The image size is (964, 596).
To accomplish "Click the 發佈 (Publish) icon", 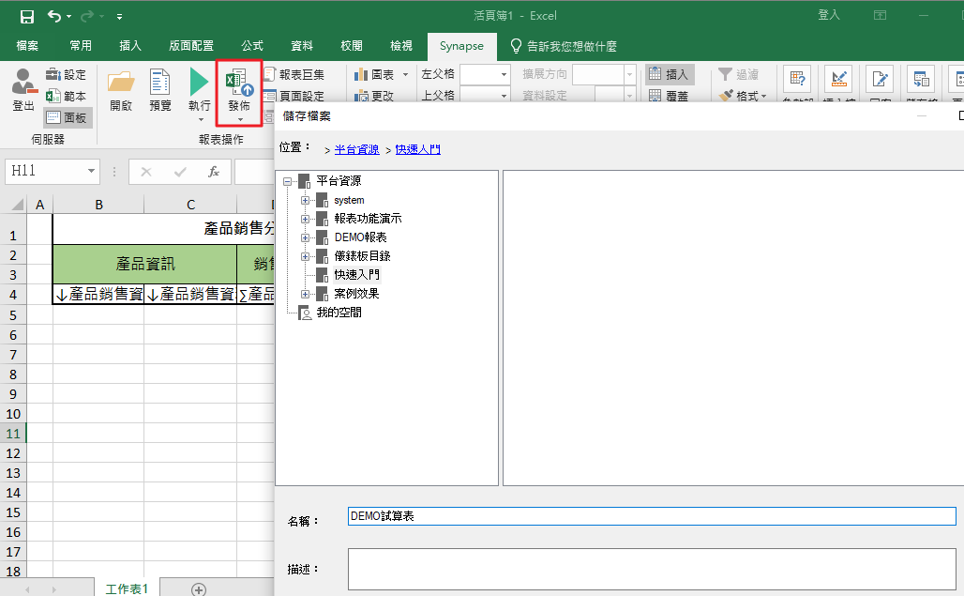I will click(x=239, y=84).
